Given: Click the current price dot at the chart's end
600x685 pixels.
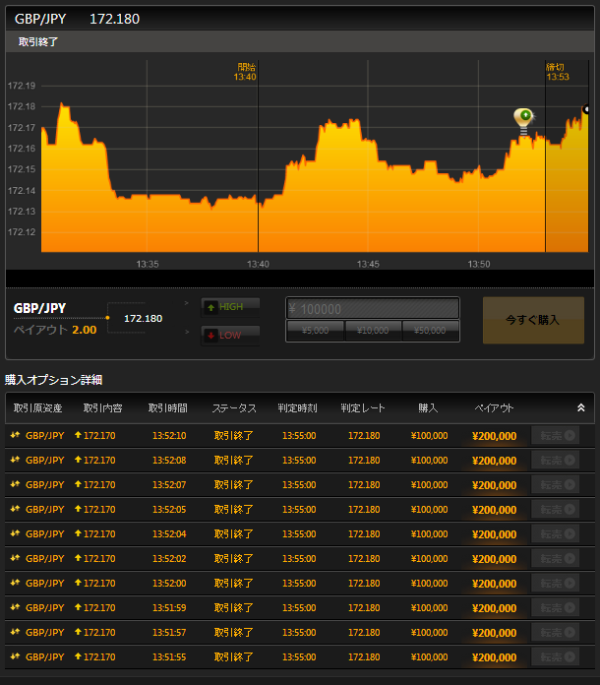Looking at the screenshot, I should tap(586, 109).
